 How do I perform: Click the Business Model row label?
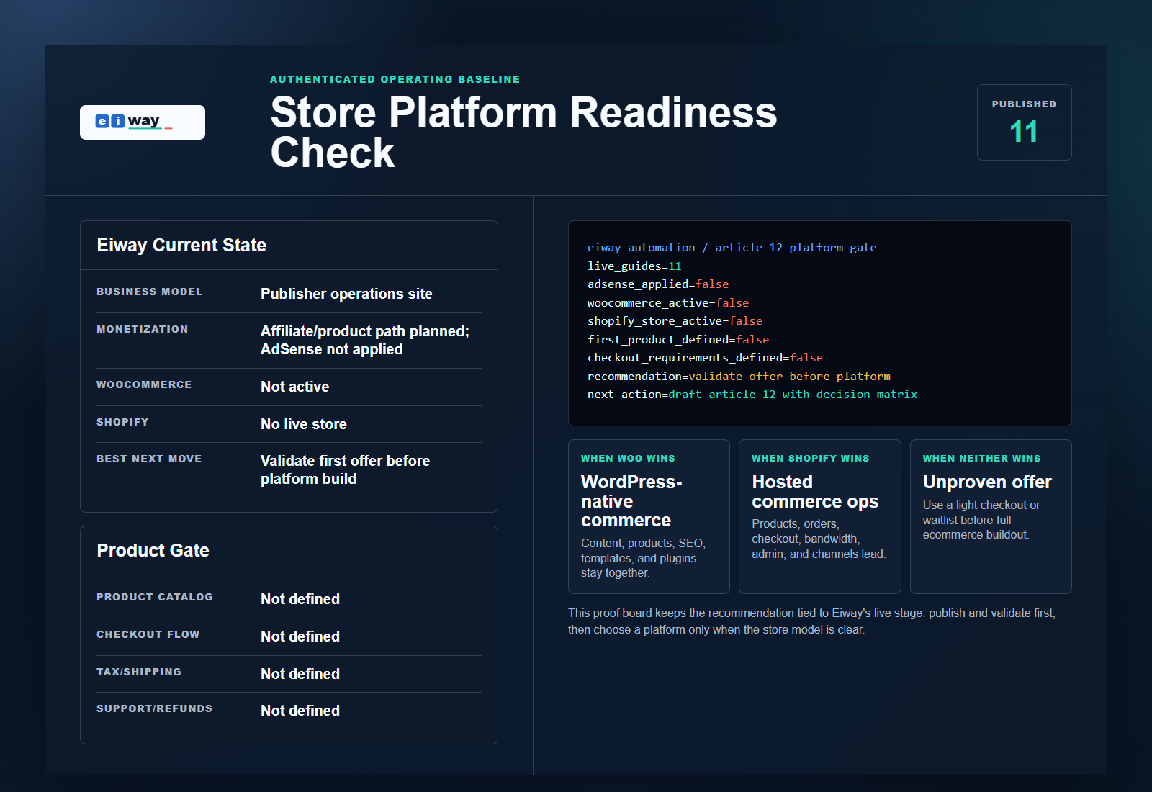150,292
